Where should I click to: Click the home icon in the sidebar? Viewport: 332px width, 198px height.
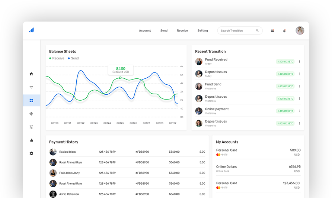click(x=31, y=74)
